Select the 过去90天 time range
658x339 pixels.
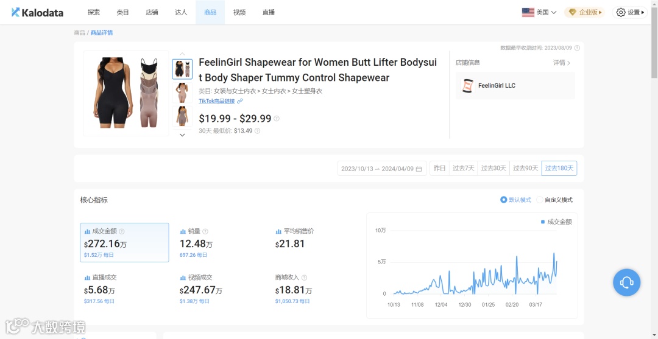pos(525,169)
